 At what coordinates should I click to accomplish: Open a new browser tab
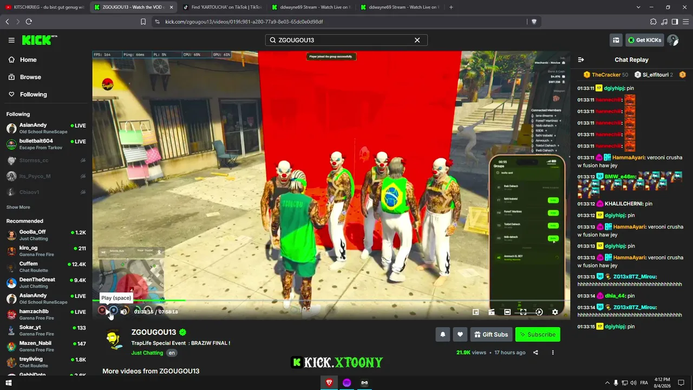click(x=451, y=7)
